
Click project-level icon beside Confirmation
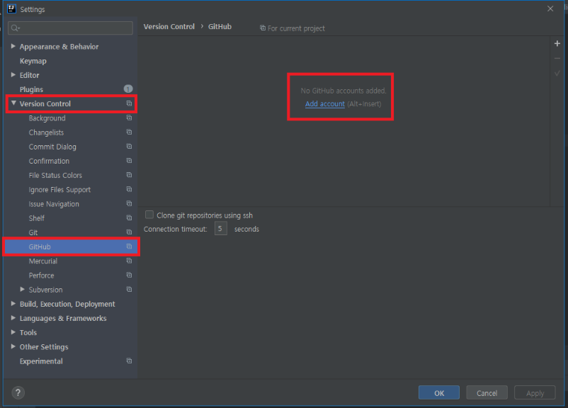pos(129,161)
